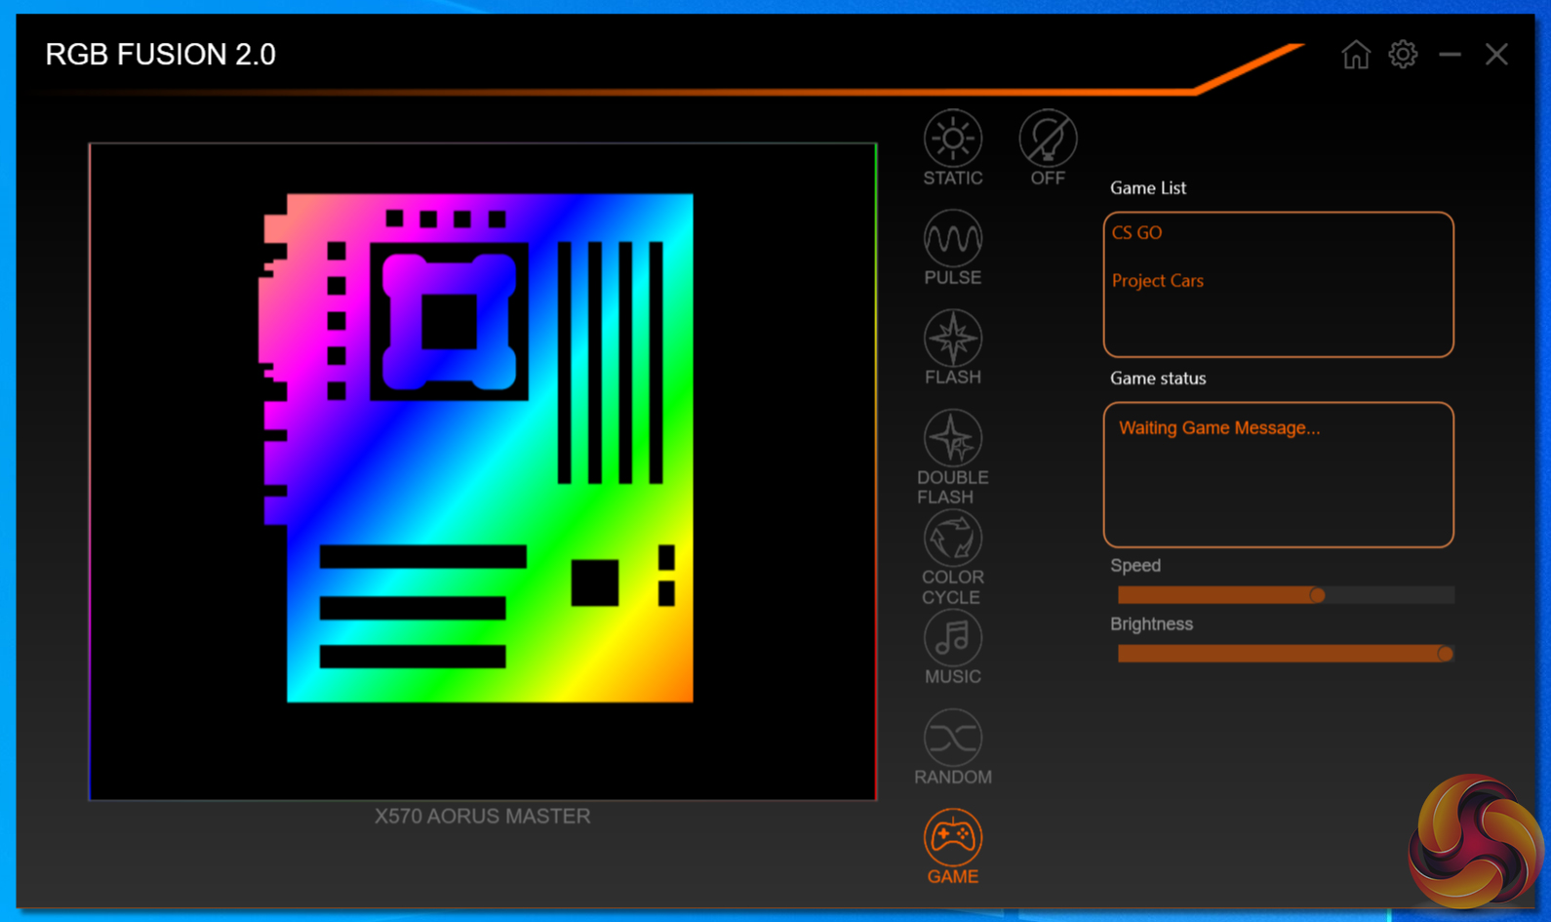
Task: Click the Speed slider handle
Action: click(x=1317, y=595)
